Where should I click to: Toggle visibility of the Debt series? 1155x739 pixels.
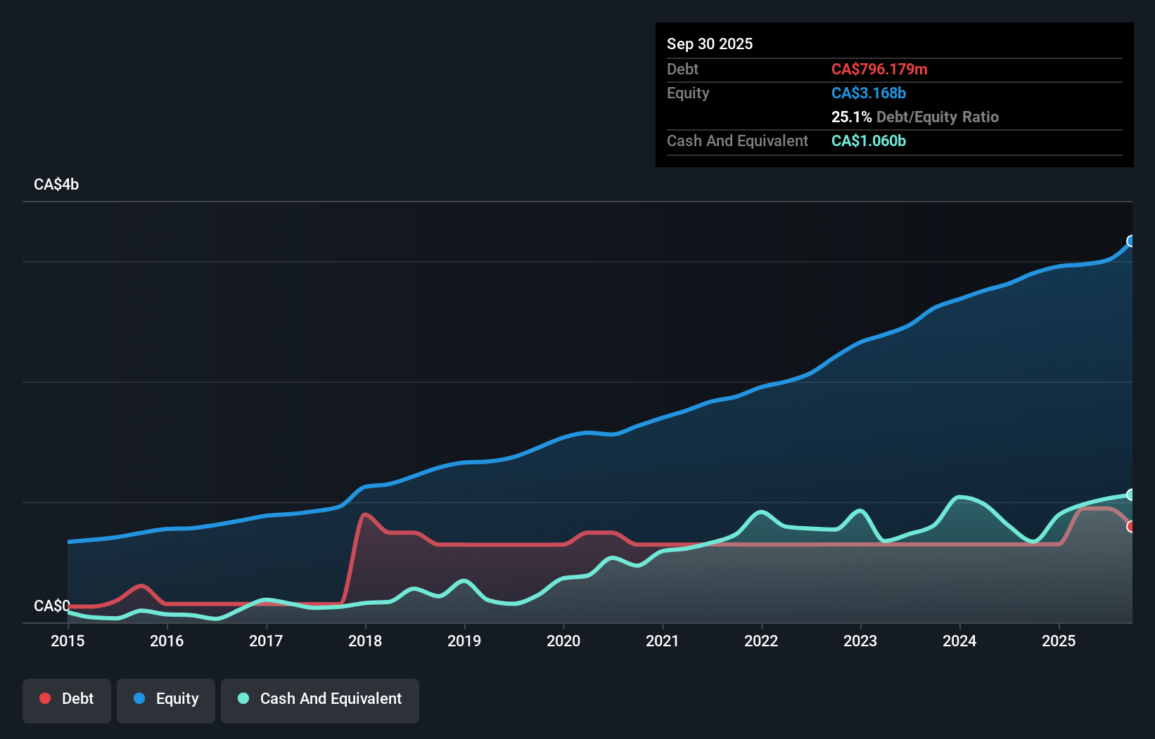pos(67,698)
